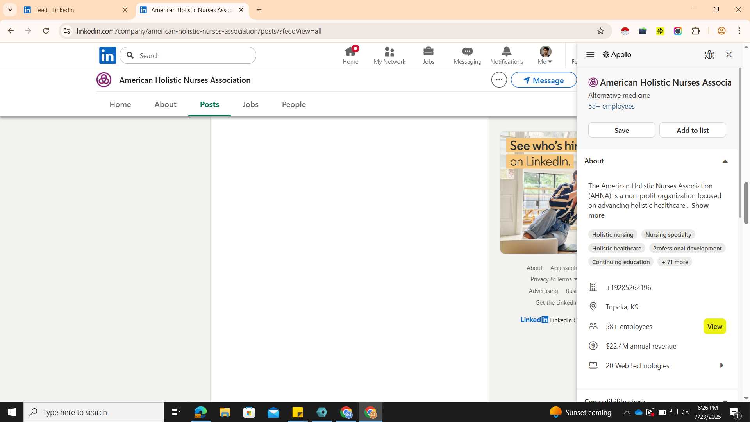View site information icon

tap(67, 31)
